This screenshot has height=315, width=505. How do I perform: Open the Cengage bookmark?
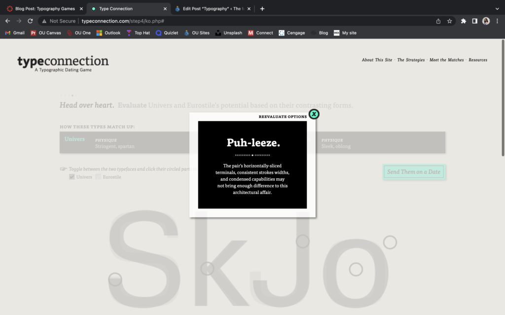click(x=292, y=33)
